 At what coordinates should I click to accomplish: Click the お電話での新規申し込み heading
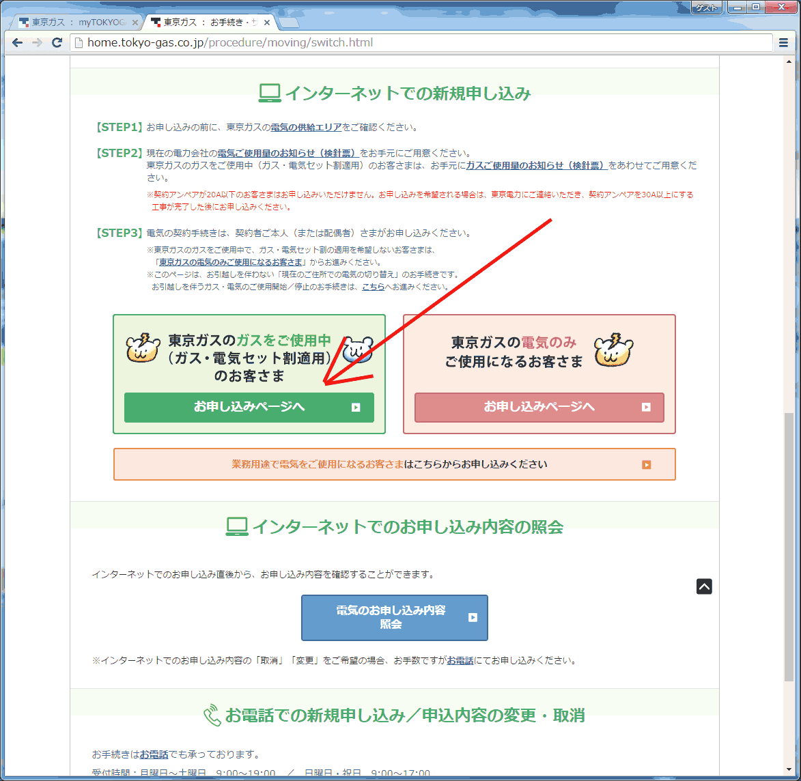tap(395, 715)
